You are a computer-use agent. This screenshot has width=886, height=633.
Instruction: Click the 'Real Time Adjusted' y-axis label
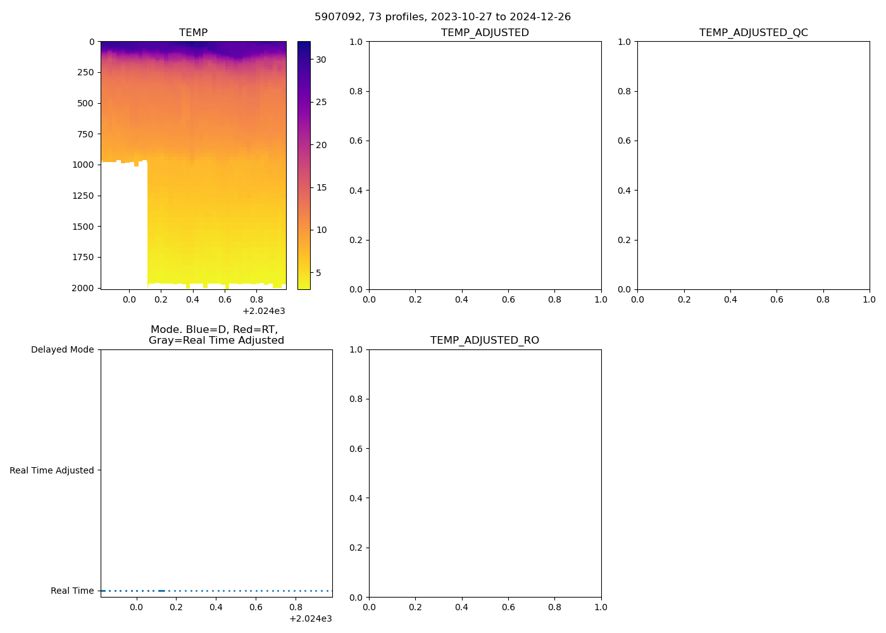pos(52,470)
